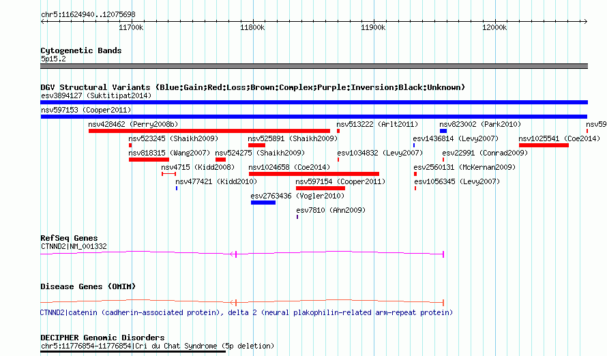Select the blue esv2763436 gain bar
This screenshot has height=356, width=607.
[263, 203]
